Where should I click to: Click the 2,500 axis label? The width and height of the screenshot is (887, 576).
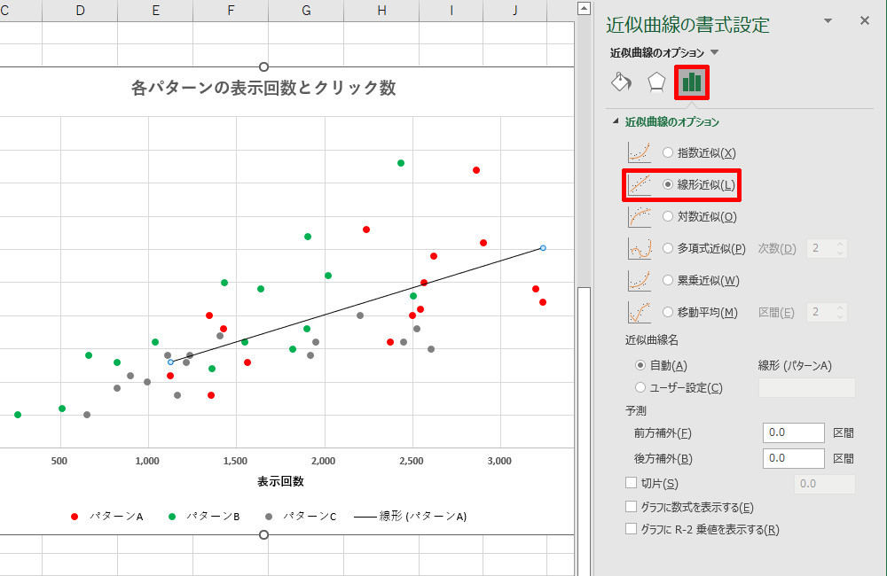(412, 461)
